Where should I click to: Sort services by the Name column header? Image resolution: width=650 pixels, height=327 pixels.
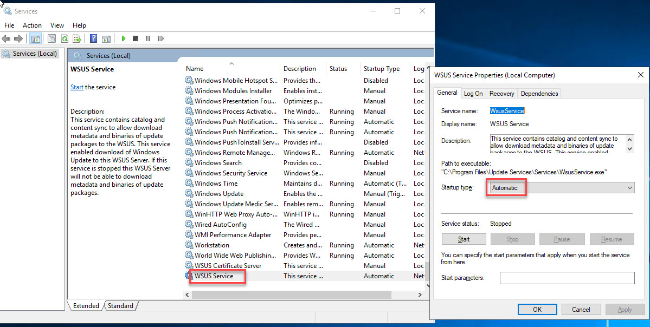[x=195, y=69]
